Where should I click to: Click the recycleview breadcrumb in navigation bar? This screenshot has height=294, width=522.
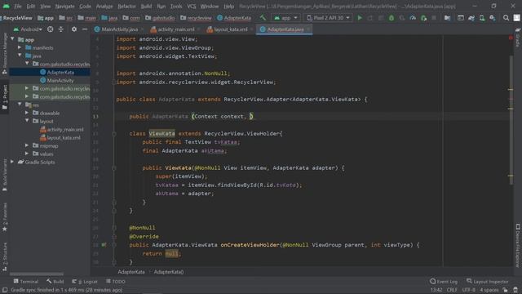pyautogui.click(x=196, y=18)
